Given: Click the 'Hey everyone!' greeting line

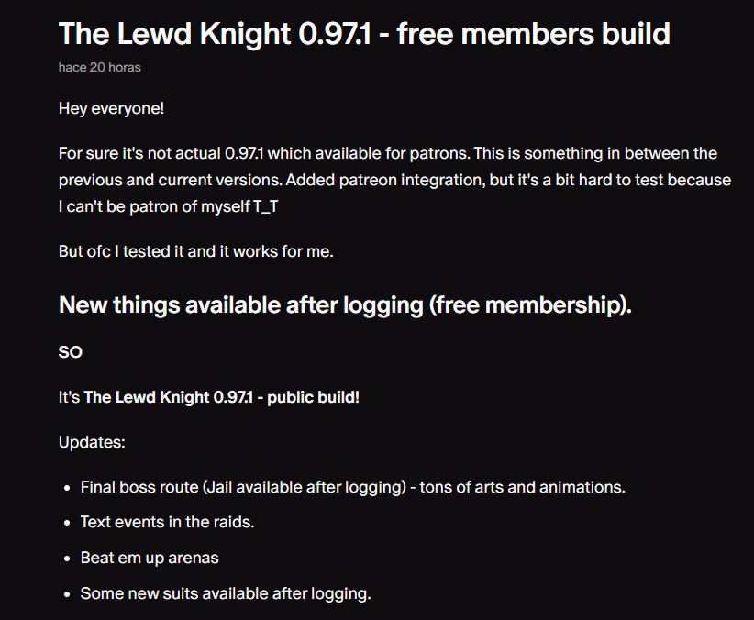Looking at the screenshot, I should point(111,108).
